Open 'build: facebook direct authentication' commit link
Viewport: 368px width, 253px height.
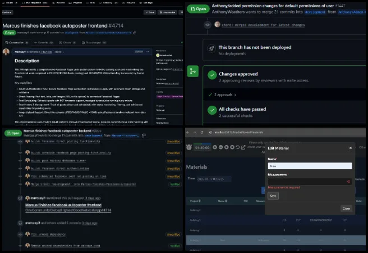coord(60,168)
